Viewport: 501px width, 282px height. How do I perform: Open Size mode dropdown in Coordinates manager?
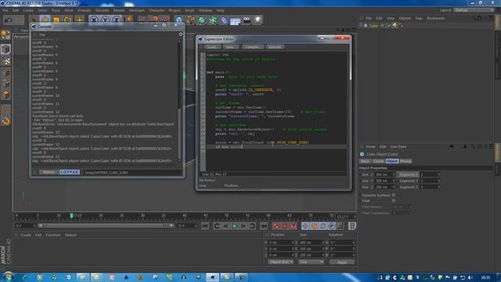point(311,262)
